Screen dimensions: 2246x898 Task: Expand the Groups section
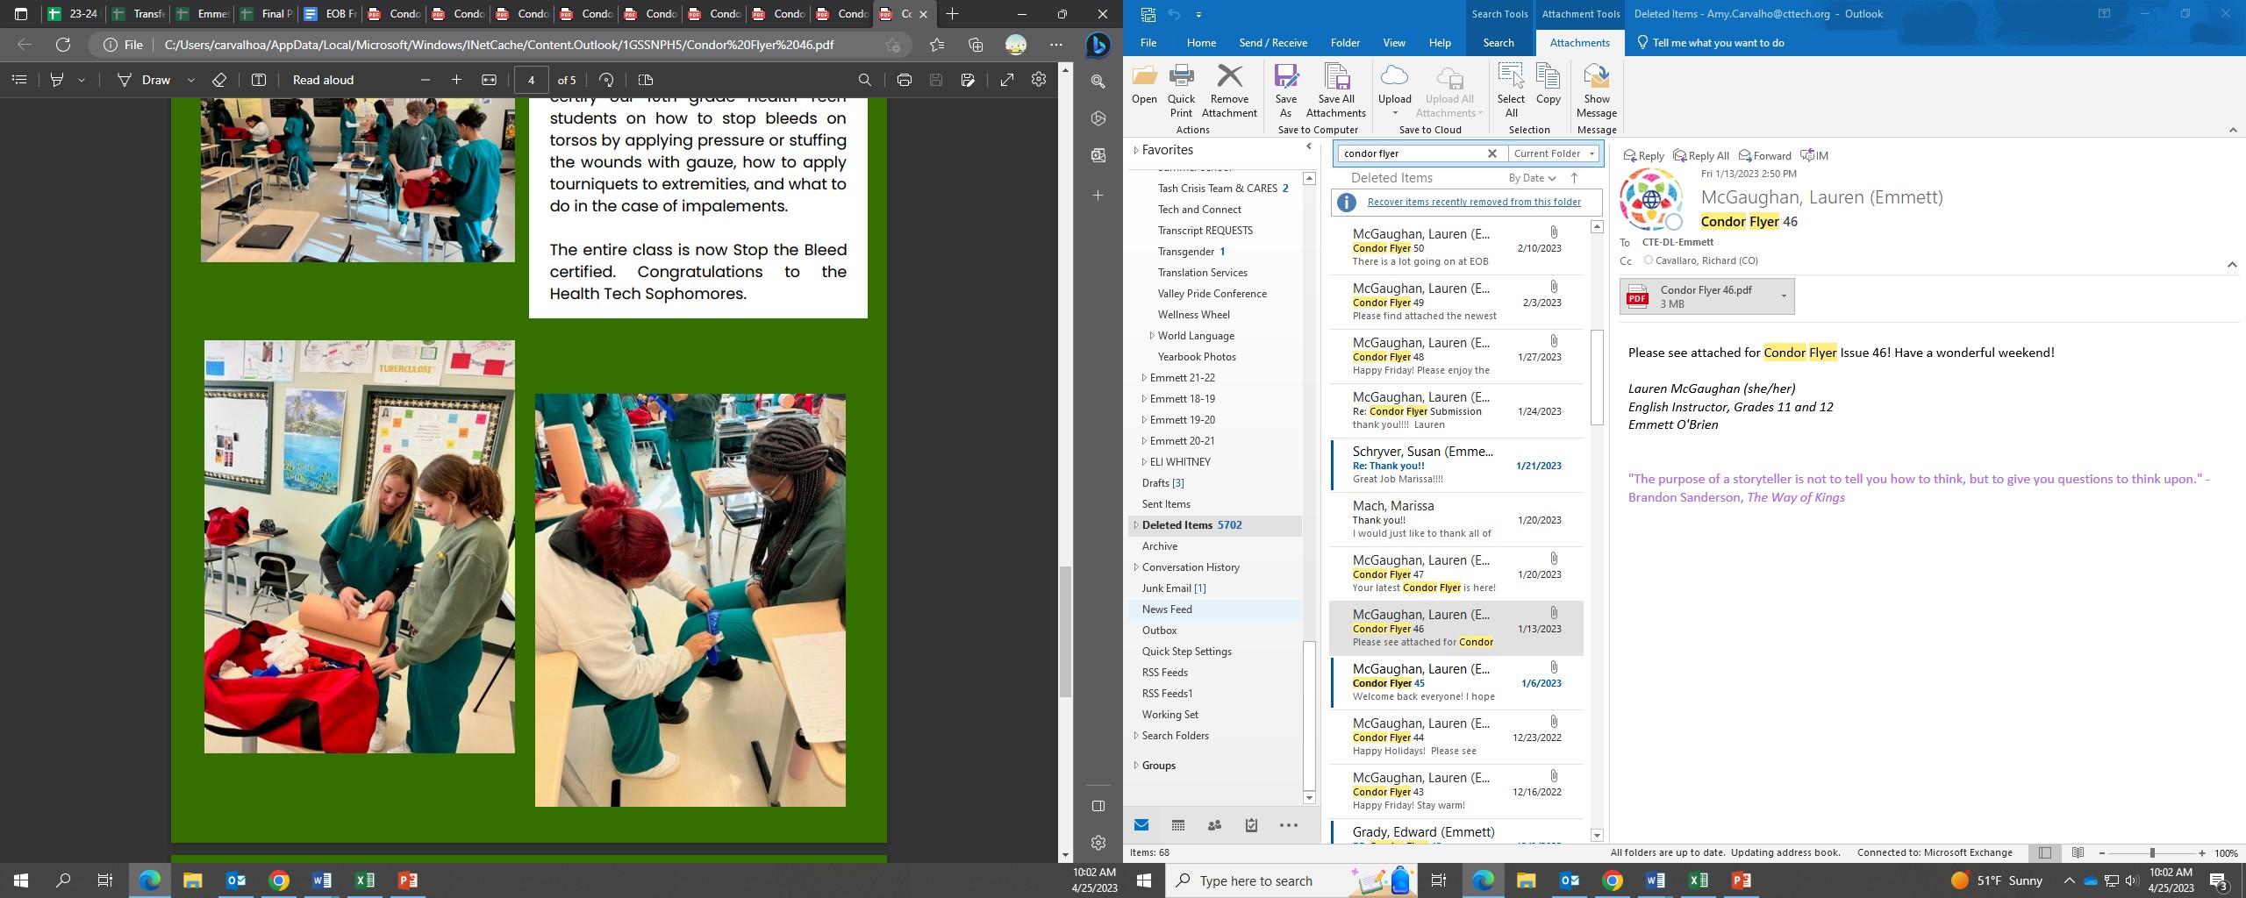coord(1136,766)
